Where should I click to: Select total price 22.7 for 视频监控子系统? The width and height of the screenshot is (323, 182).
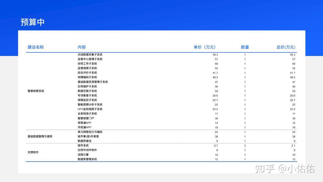coord(292,100)
